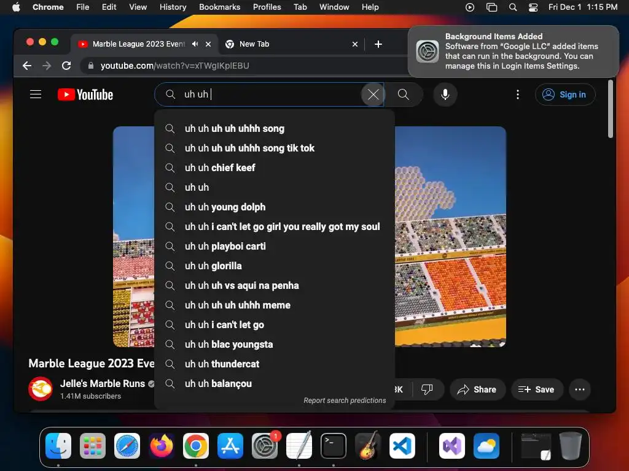Open the Jelle's Marble Runs channel name

103,384
